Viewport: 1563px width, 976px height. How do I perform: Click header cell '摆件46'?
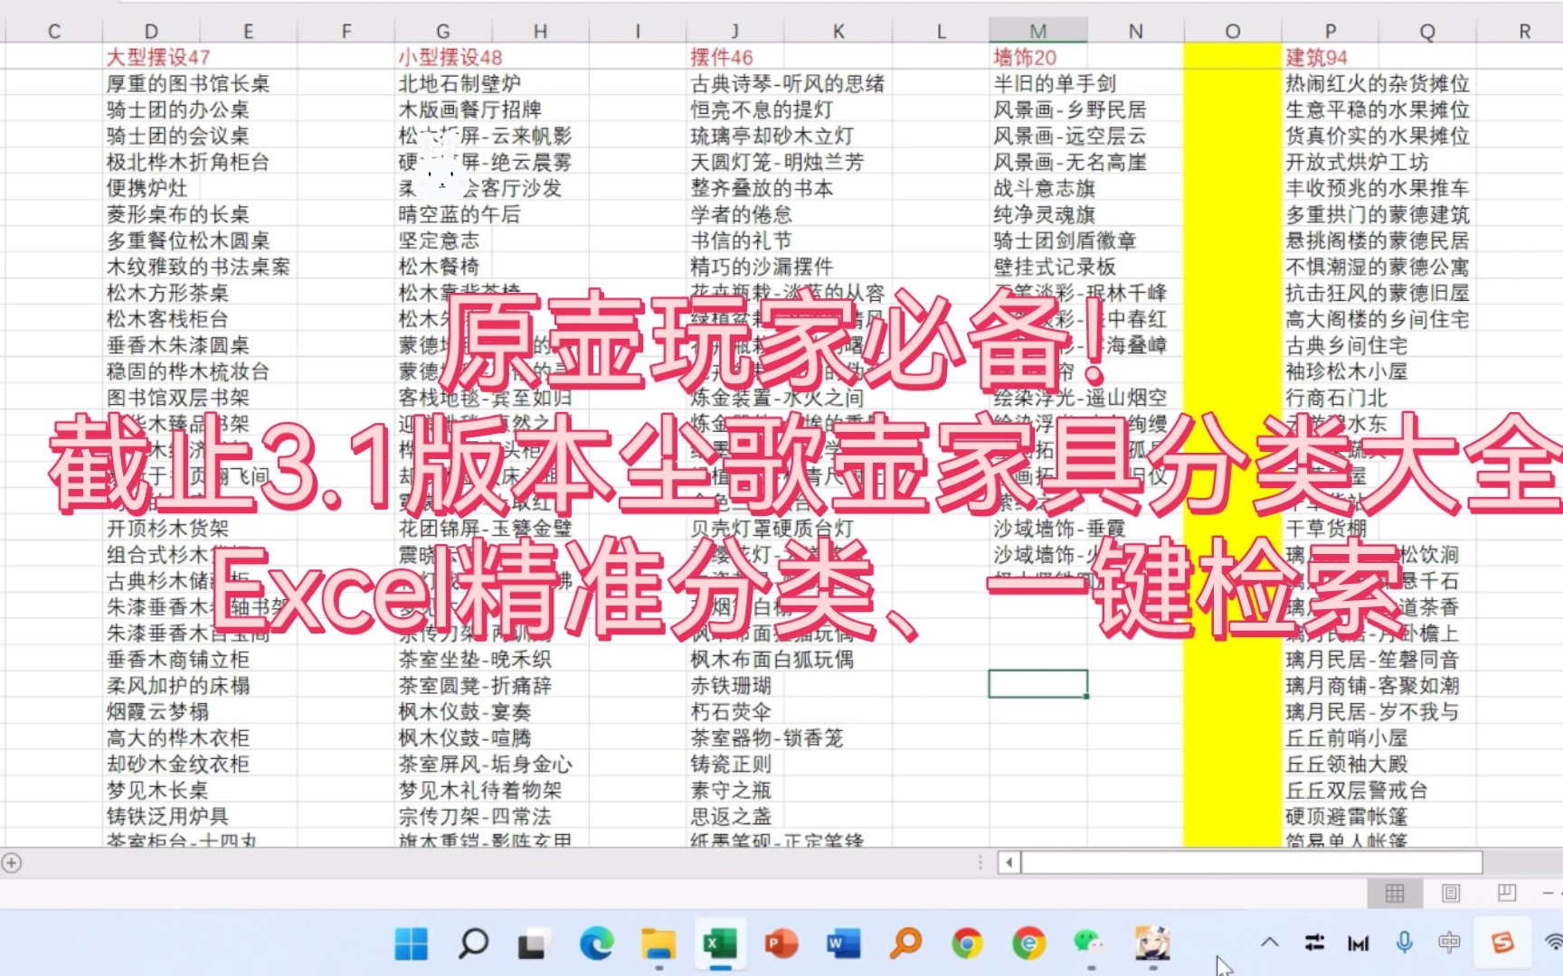722,57
